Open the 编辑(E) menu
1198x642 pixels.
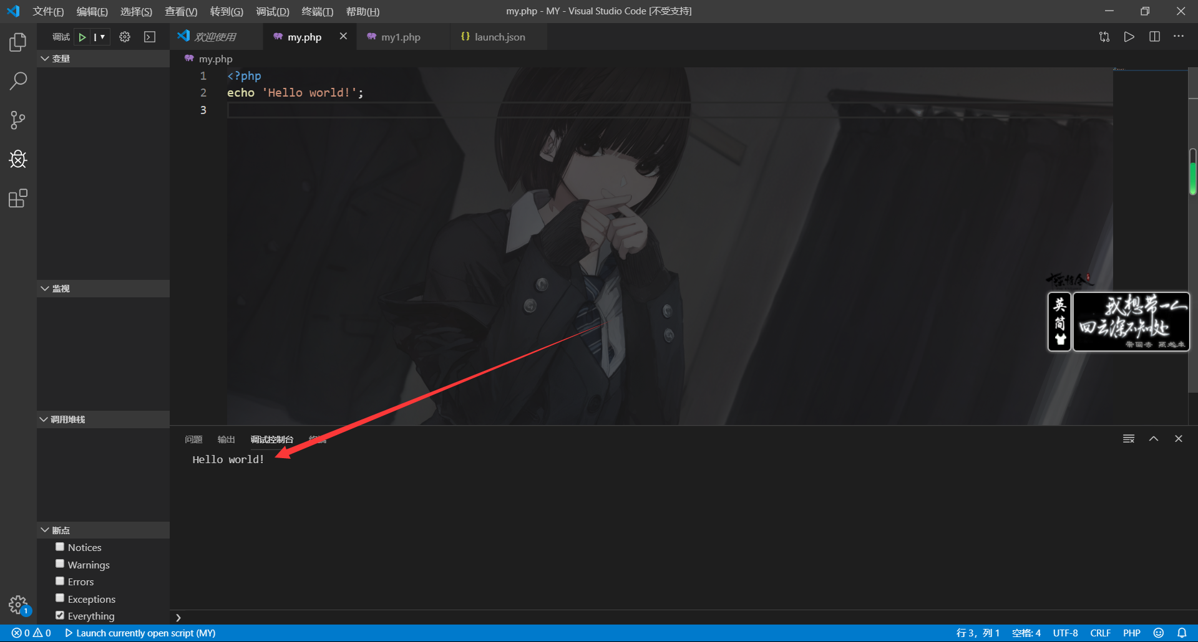[92, 11]
